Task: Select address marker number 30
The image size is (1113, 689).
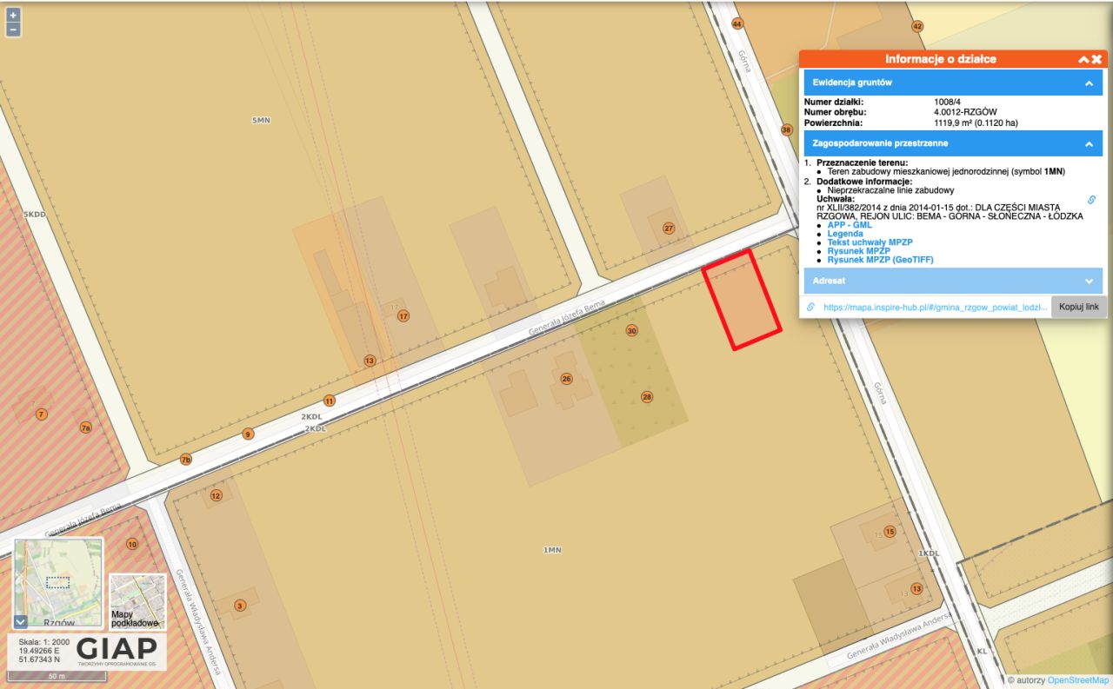Action: point(632,330)
